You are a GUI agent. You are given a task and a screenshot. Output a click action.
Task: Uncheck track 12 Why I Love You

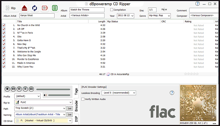[x=4, y=67]
